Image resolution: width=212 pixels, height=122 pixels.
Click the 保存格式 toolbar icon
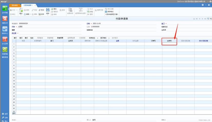(109, 12)
